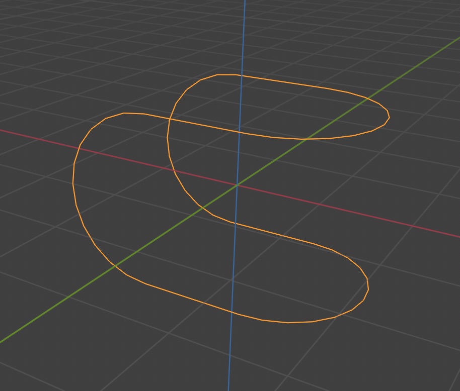Select the leftmost arc of the orange curve
Image resolution: width=460 pixels, height=391 pixels.
point(74,181)
